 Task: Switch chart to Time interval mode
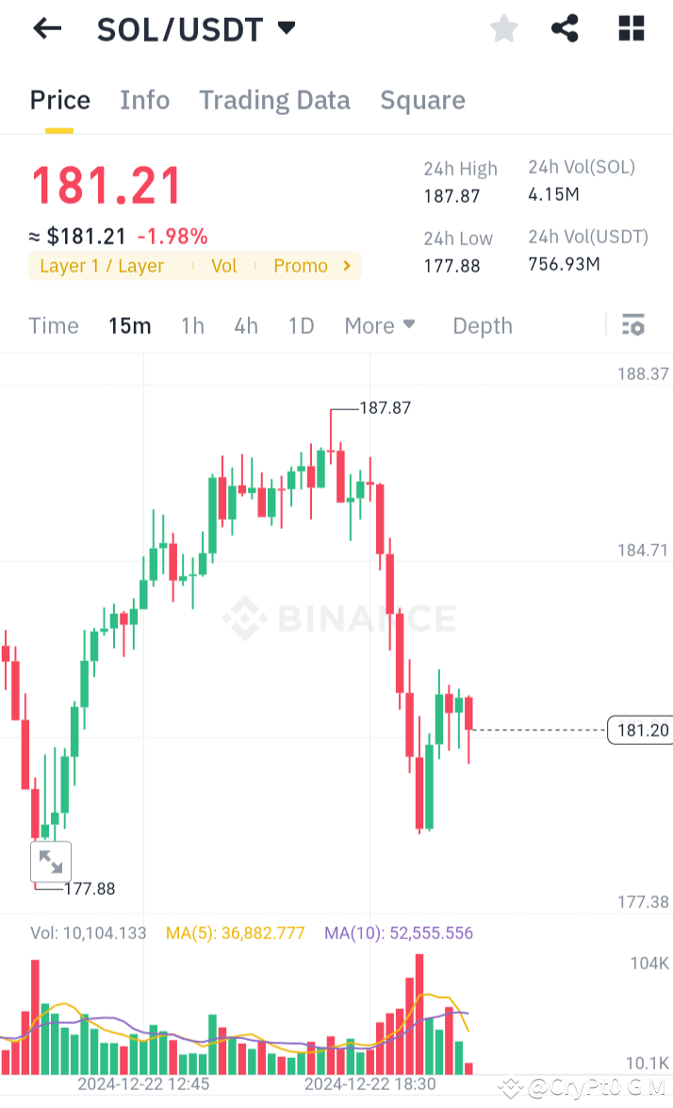(53, 325)
